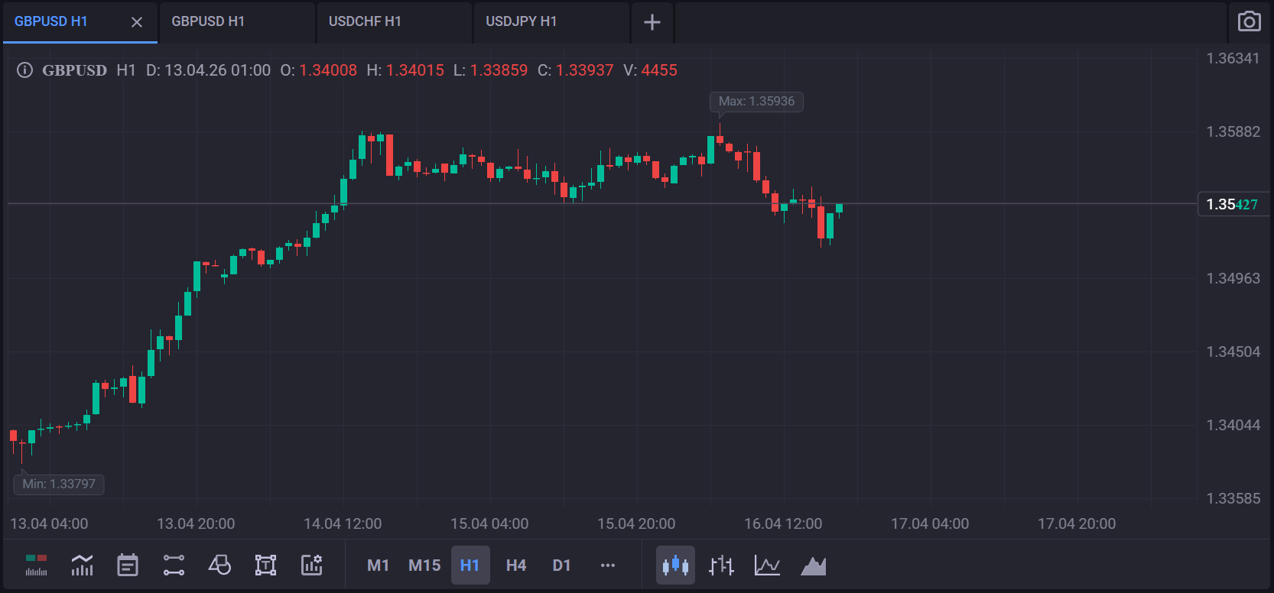
Task: Select the text label tool
Action: click(x=265, y=565)
